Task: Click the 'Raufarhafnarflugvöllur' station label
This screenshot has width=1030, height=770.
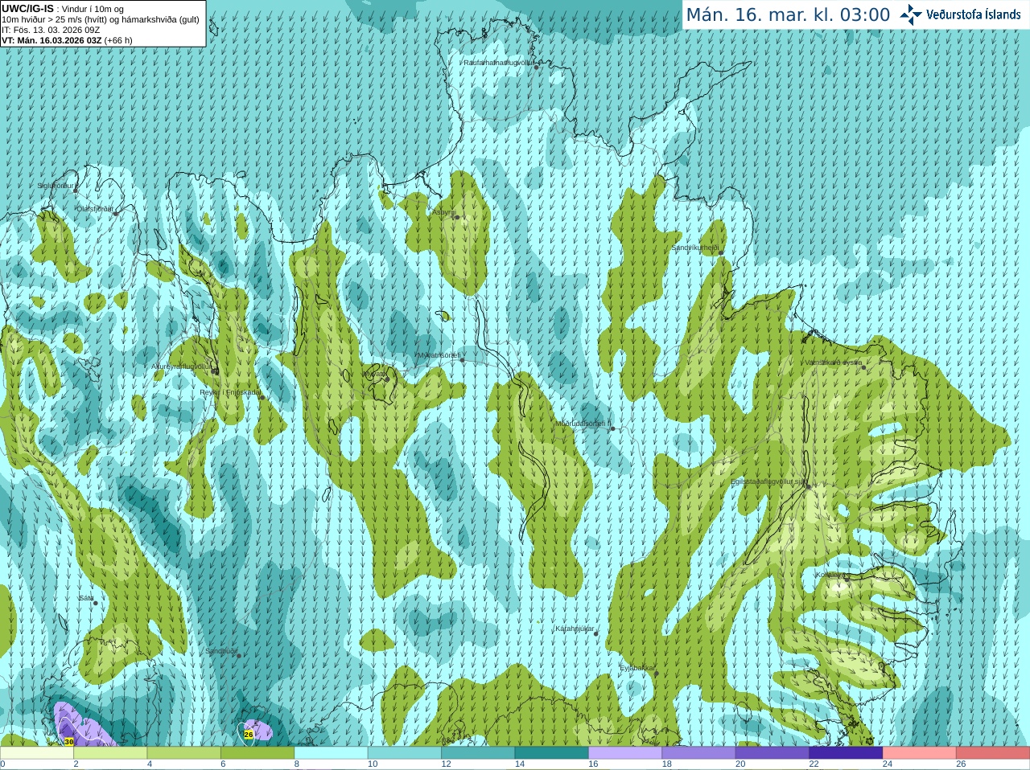Action: click(x=498, y=62)
